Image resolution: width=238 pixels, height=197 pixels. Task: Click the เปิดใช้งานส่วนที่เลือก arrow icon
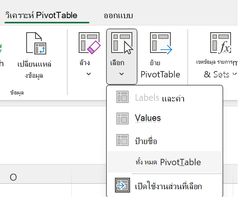pos(122,185)
